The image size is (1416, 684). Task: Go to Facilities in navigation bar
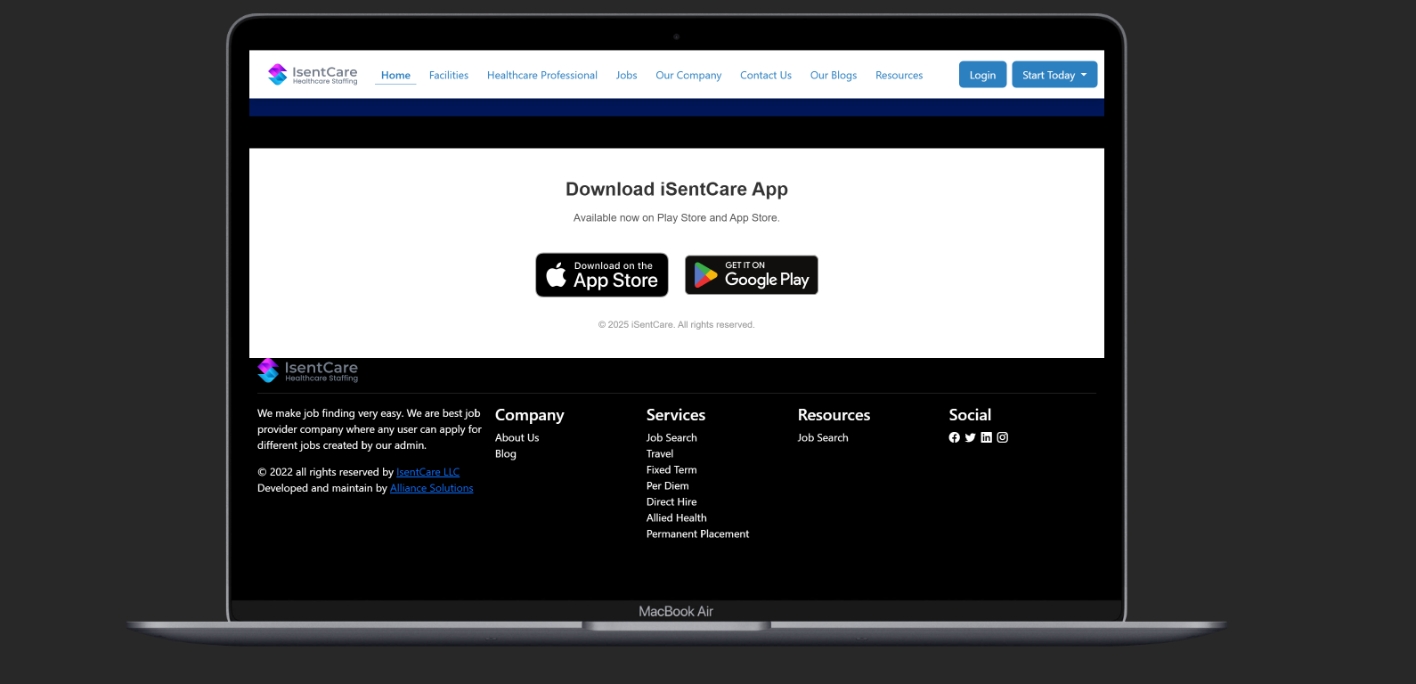tap(449, 76)
